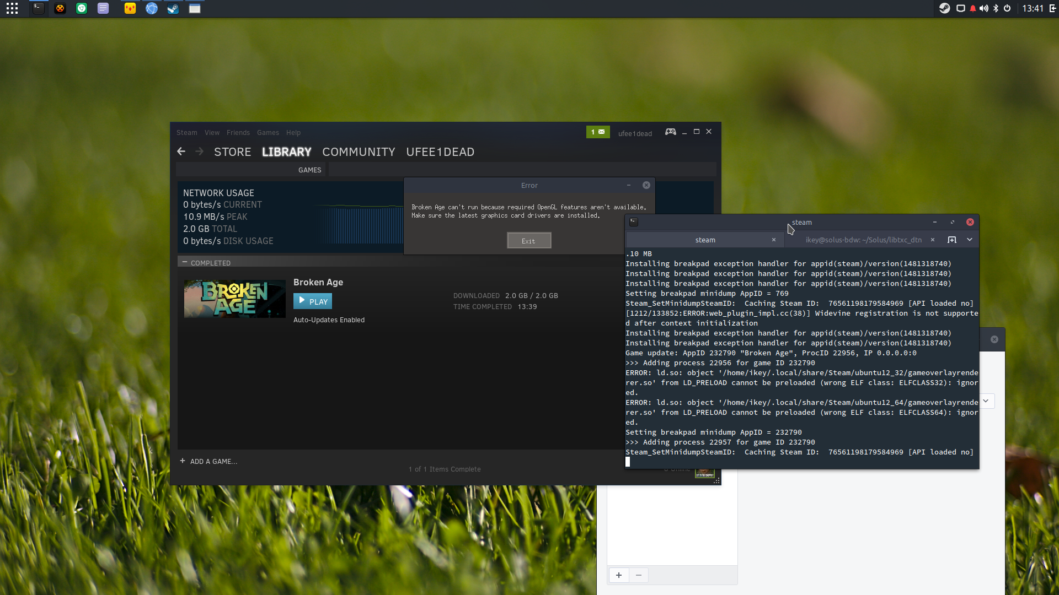1059x595 pixels.
Task: Open the Friends menu in Steam
Action: (x=238, y=133)
